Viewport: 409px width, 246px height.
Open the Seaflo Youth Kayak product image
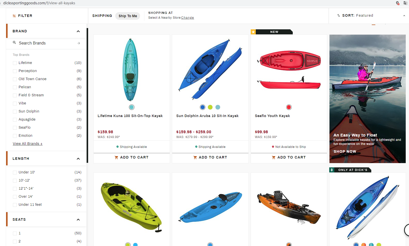[289, 70]
